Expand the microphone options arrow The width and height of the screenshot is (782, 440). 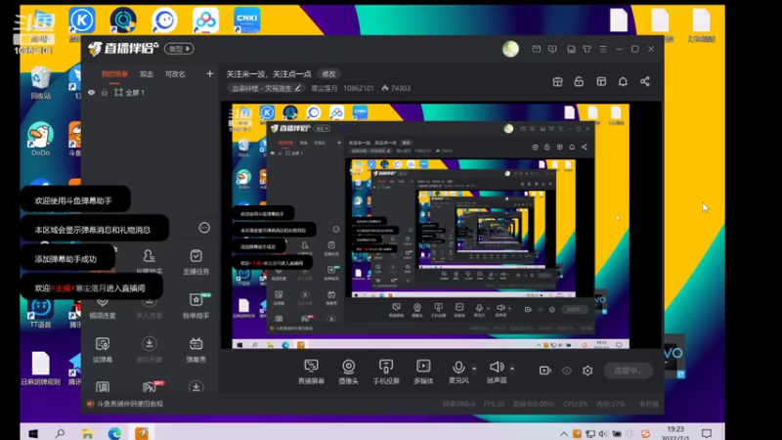pos(474,369)
